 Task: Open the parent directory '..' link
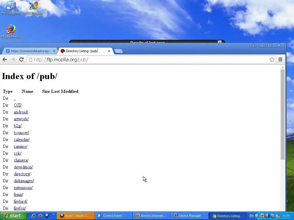[15, 99]
